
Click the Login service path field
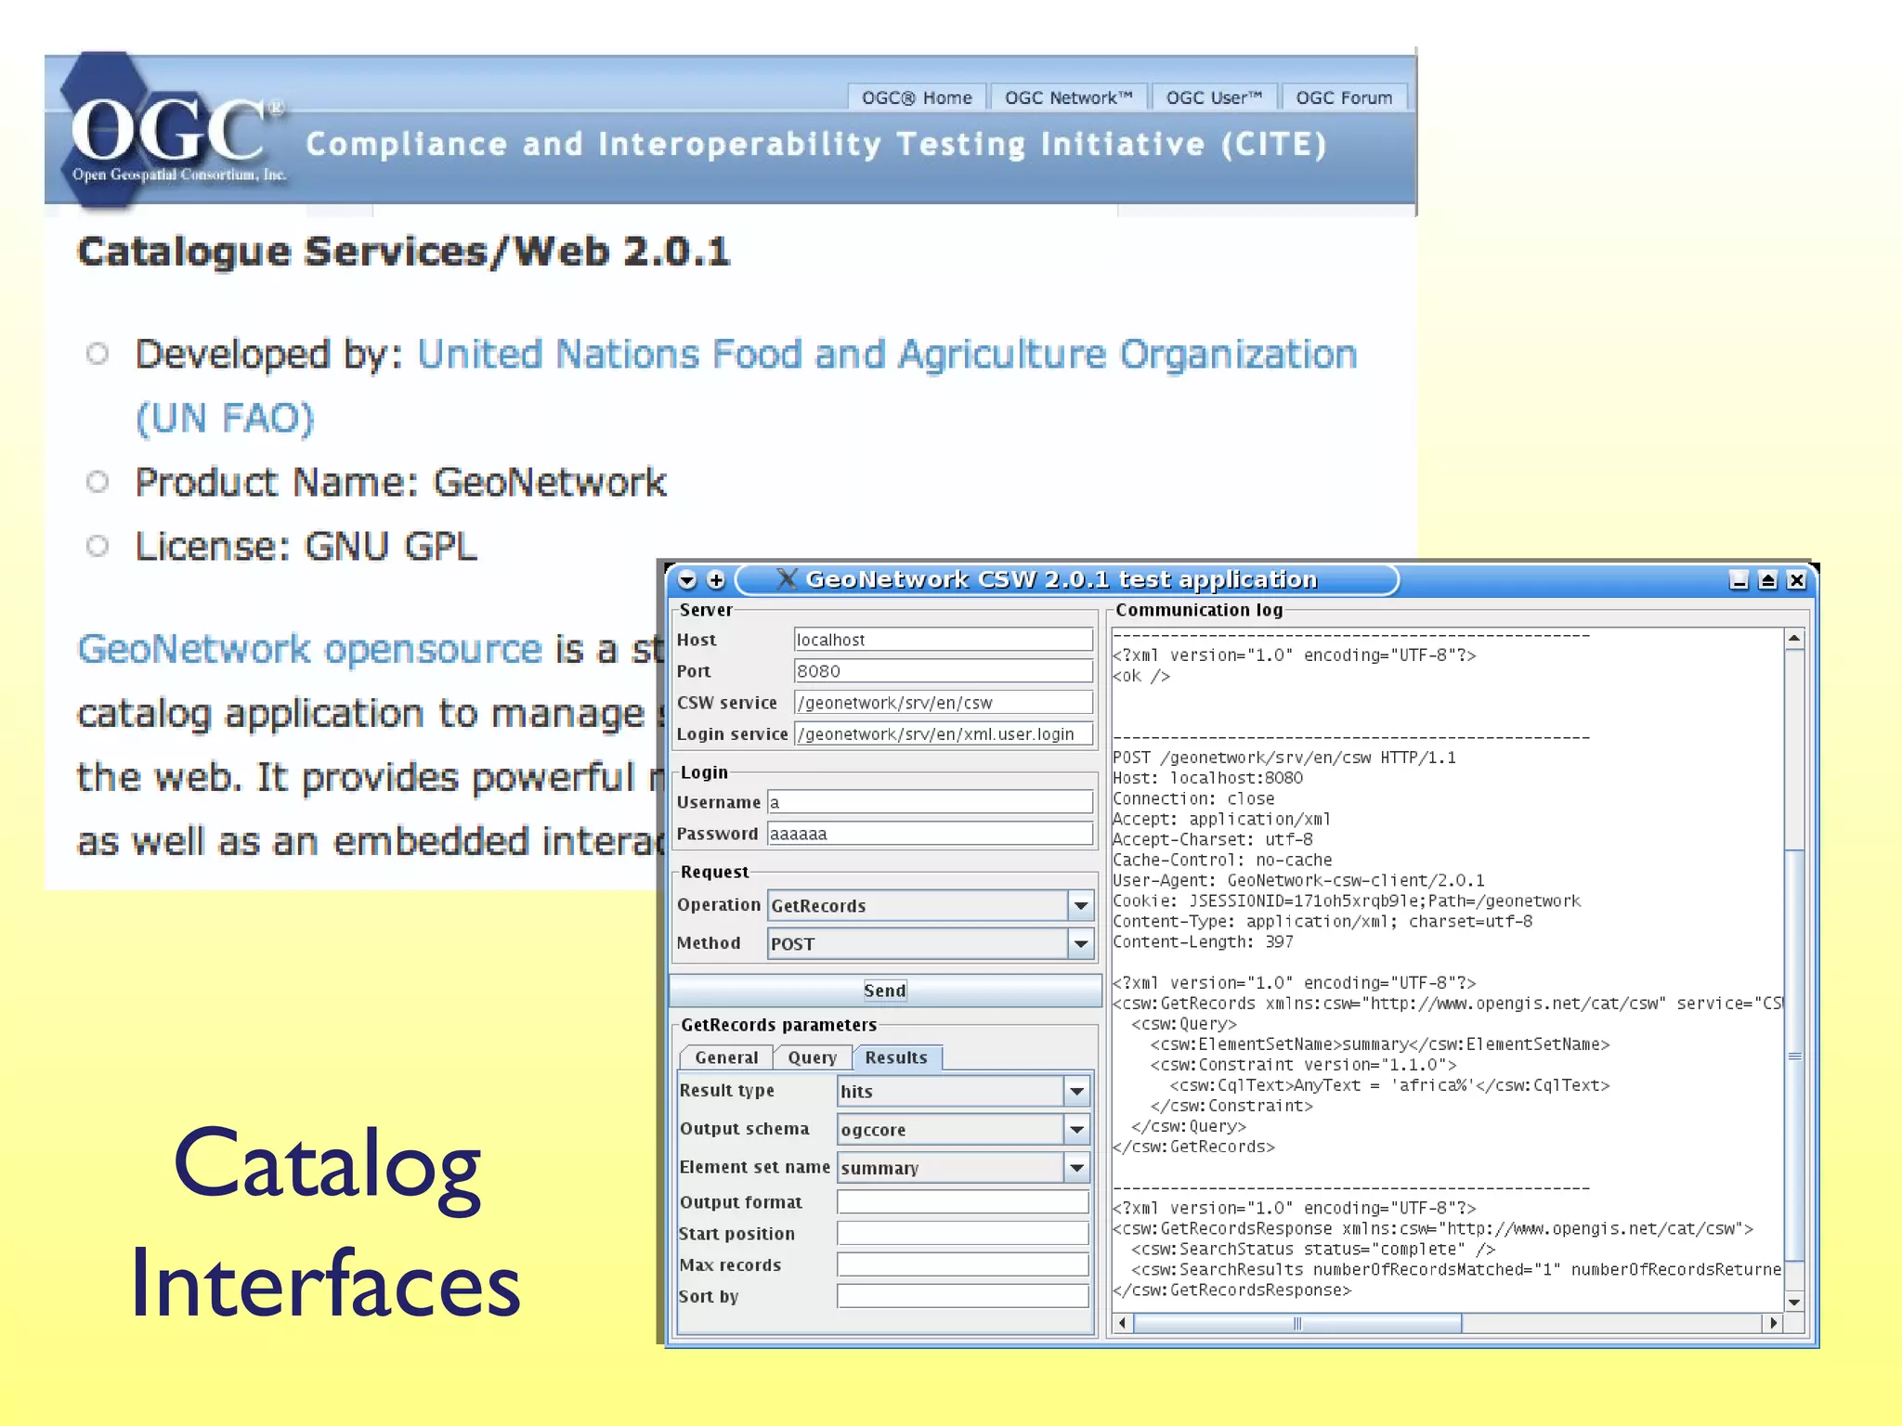[x=944, y=734]
